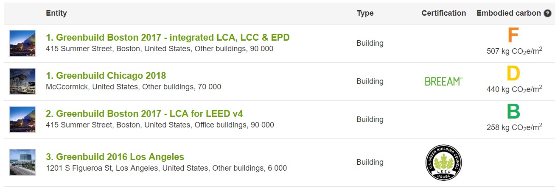Sort by the Certification column header
Screen dimensions: 555x188
pyautogui.click(x=444, y=13)
